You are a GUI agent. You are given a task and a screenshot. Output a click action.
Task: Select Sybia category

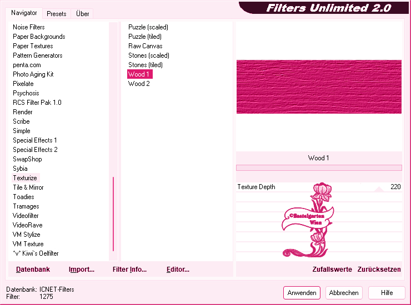coord(20,169)
